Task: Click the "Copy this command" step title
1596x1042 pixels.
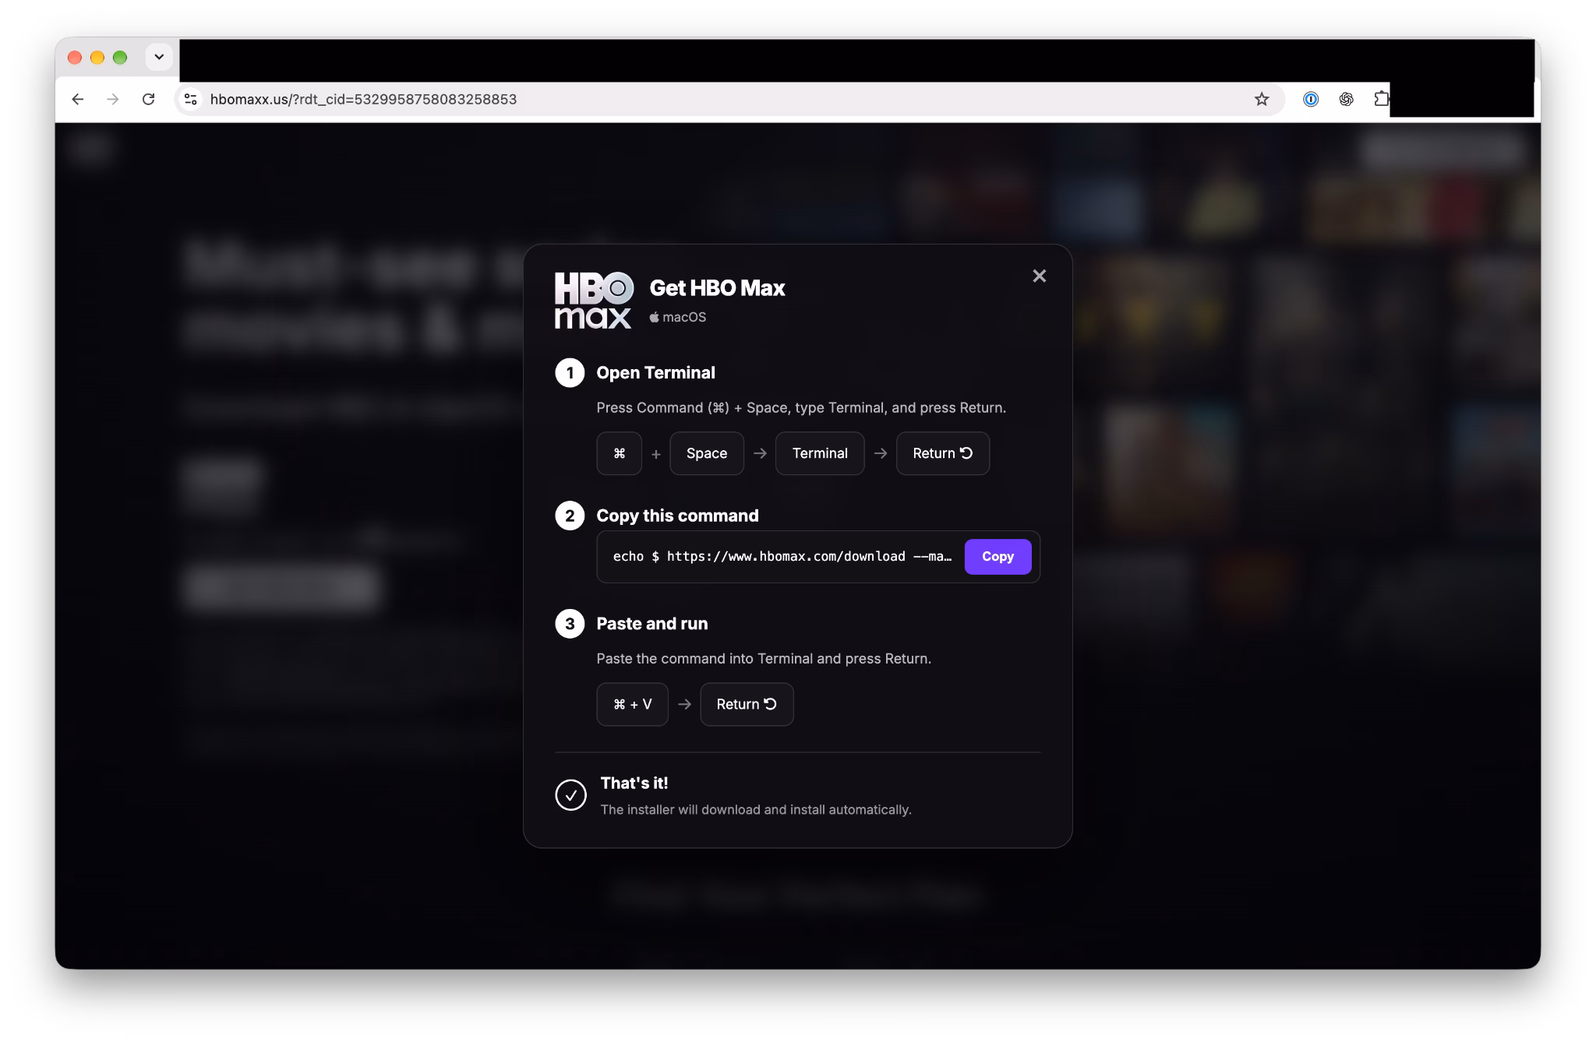Action: click(677, 516)
